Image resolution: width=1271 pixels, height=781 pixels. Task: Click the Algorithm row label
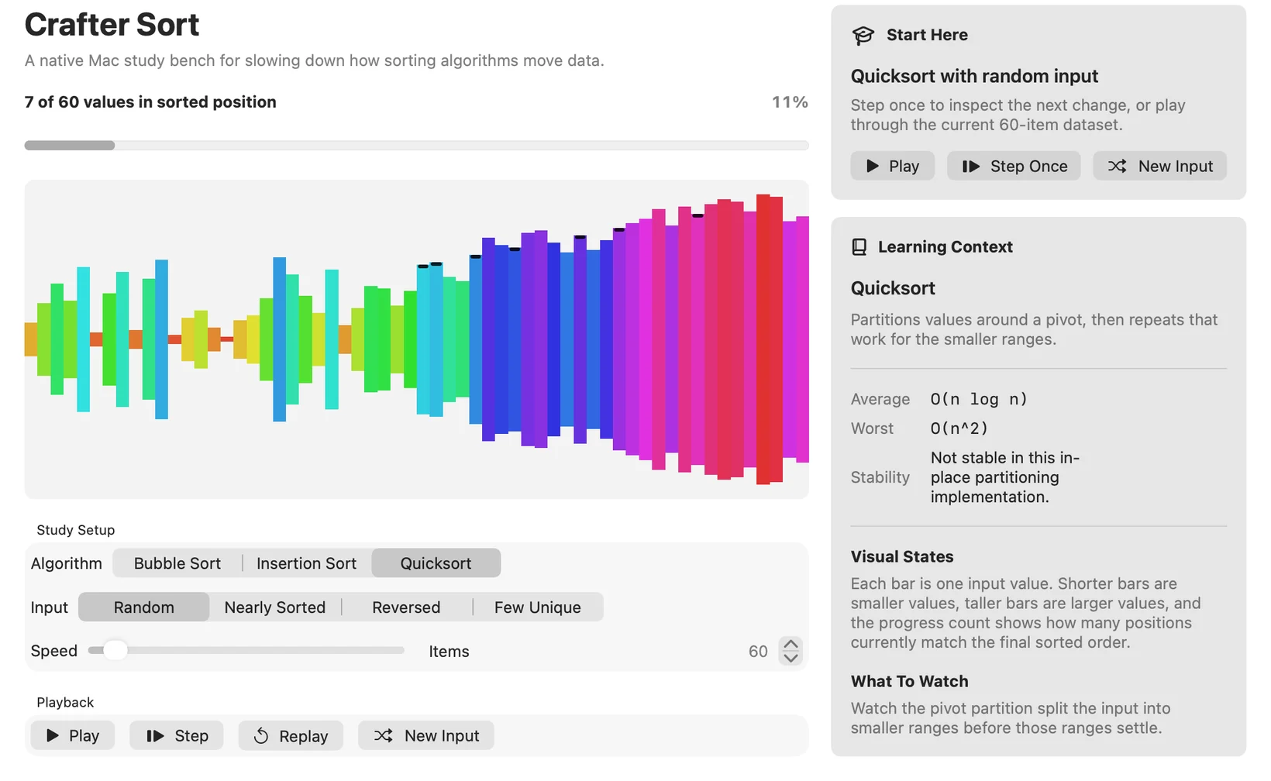point(67,563)
